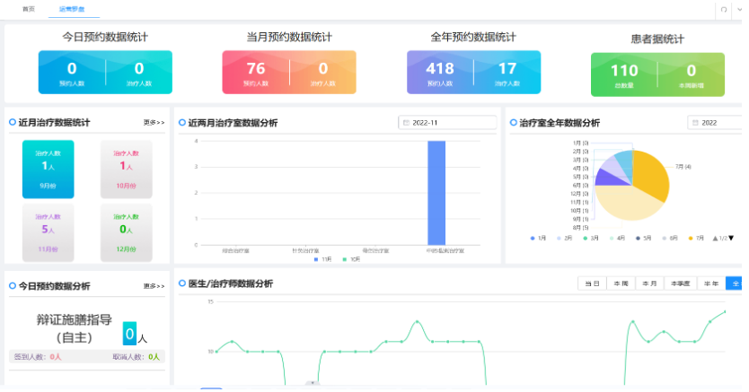Image resolution: width=749 pixels, height=392 pixels.
Task: Click calendar icon in the 2022 year field
Action: point(695,122)
